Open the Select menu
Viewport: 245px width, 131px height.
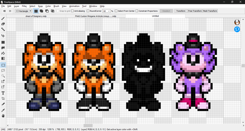pos(32,6)
